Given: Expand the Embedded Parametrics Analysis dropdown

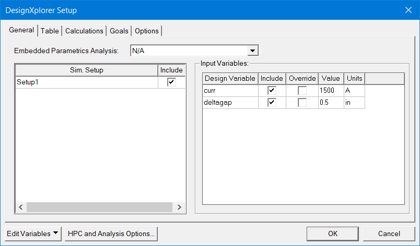Looking at the screenshot, I should 253,51.
